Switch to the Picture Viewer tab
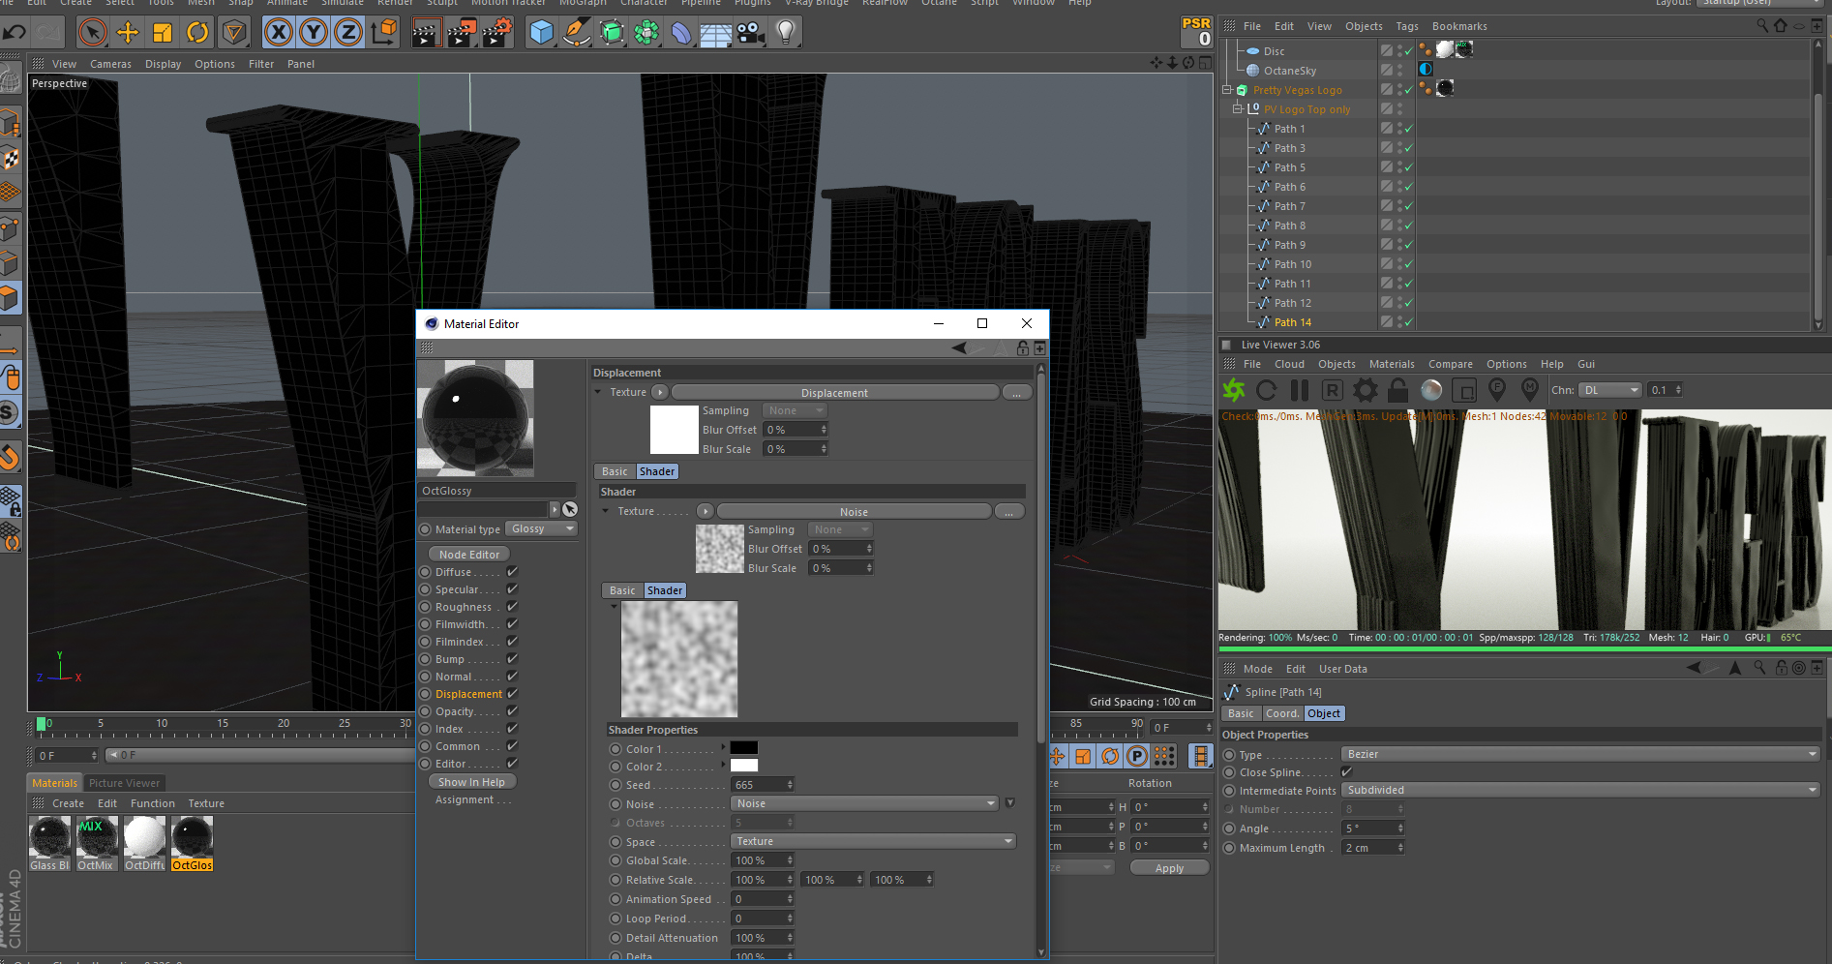This screenshot has width=1832, height=964. (x=124, y=783)
